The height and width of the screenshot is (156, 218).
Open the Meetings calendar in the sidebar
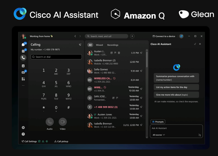point(23,51)
